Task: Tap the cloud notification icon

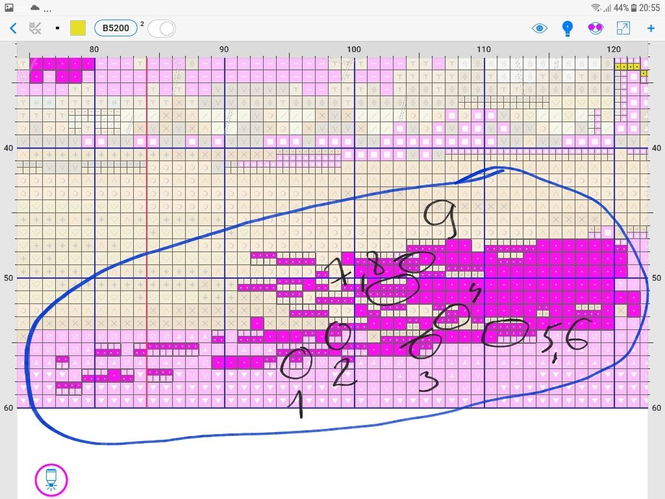Action: (34, 7)
